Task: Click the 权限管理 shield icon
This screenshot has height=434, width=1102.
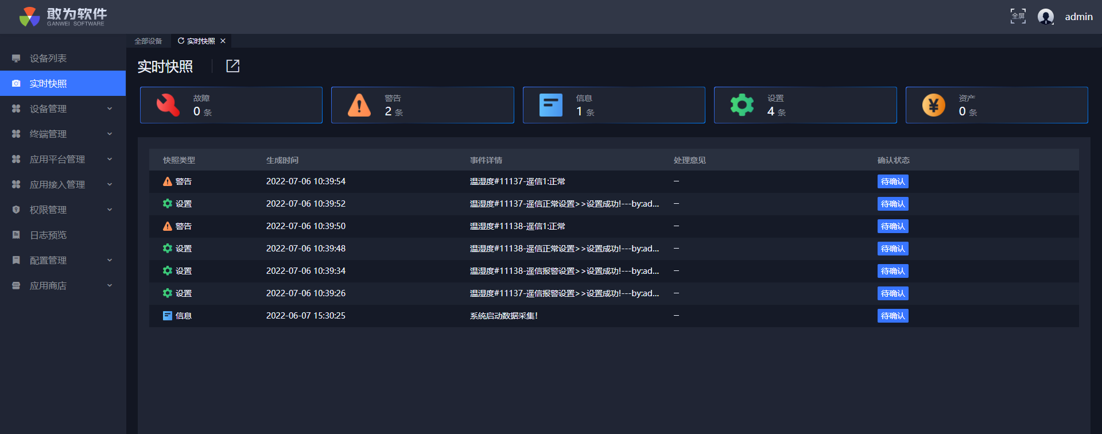Action: pos(16,210)
